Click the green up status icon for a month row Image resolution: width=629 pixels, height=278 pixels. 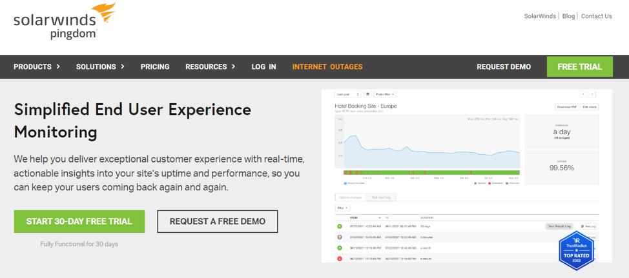coord(340,248)
